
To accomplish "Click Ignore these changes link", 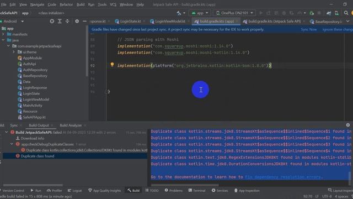I will 338,29.
